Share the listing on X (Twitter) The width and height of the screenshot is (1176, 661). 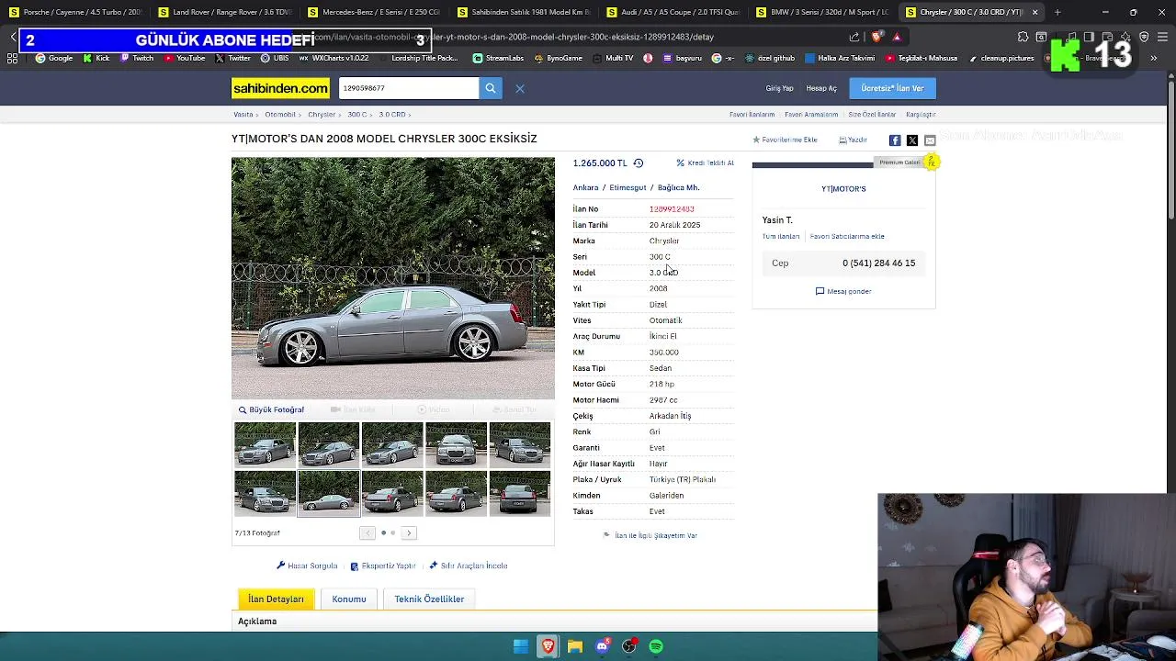click(x=912, y=140)
